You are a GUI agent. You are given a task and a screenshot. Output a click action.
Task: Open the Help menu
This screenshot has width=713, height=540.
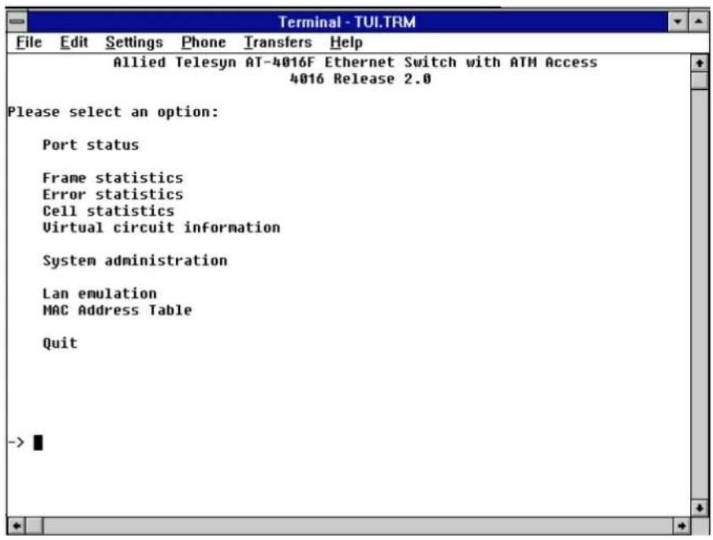coord(346,43)
